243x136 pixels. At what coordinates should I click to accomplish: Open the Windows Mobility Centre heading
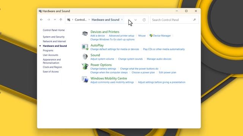[x=109, y=78]
